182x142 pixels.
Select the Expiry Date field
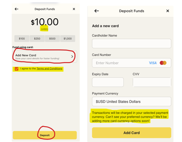[x=108, y=82]
